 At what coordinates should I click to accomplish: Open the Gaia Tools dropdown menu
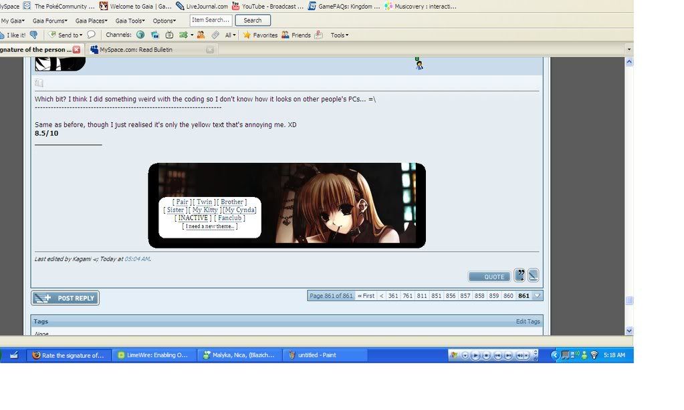point(130,21)
